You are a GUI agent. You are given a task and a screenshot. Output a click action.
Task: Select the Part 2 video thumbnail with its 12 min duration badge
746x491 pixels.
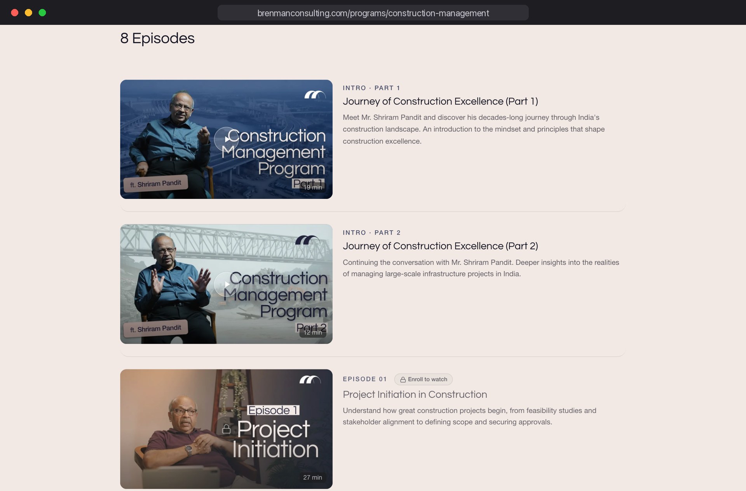(226, 284)
